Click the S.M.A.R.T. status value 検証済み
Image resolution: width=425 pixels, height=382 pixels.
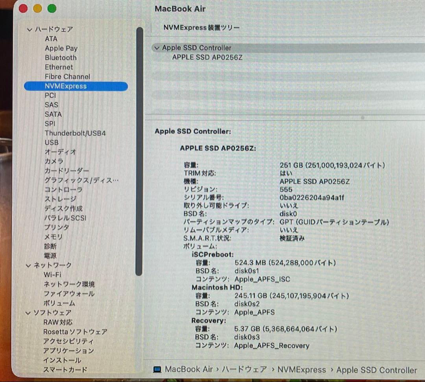[x=292, y=238]
